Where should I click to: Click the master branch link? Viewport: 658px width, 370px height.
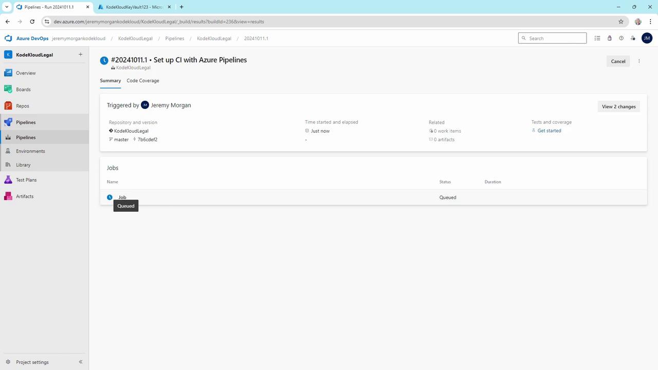121,139
